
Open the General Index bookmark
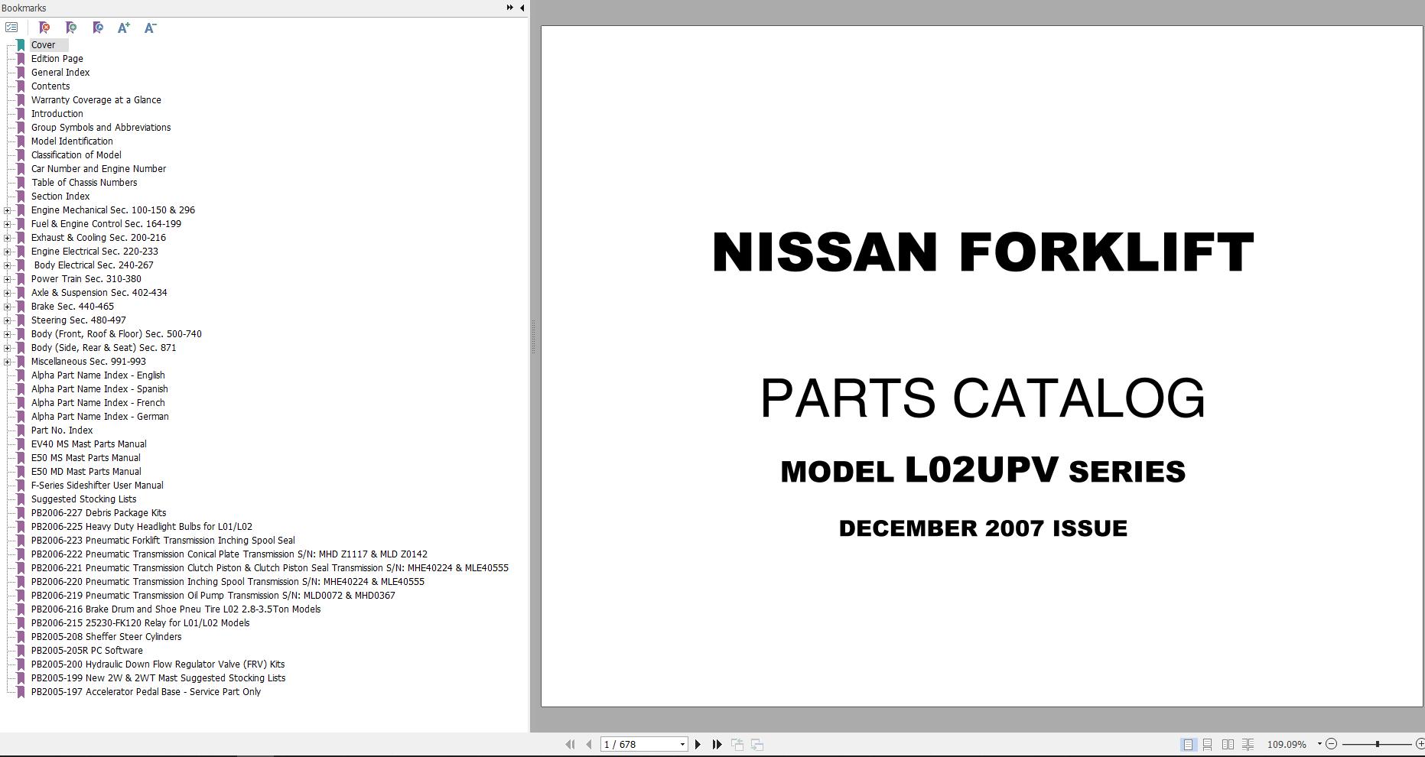point(60,73)
